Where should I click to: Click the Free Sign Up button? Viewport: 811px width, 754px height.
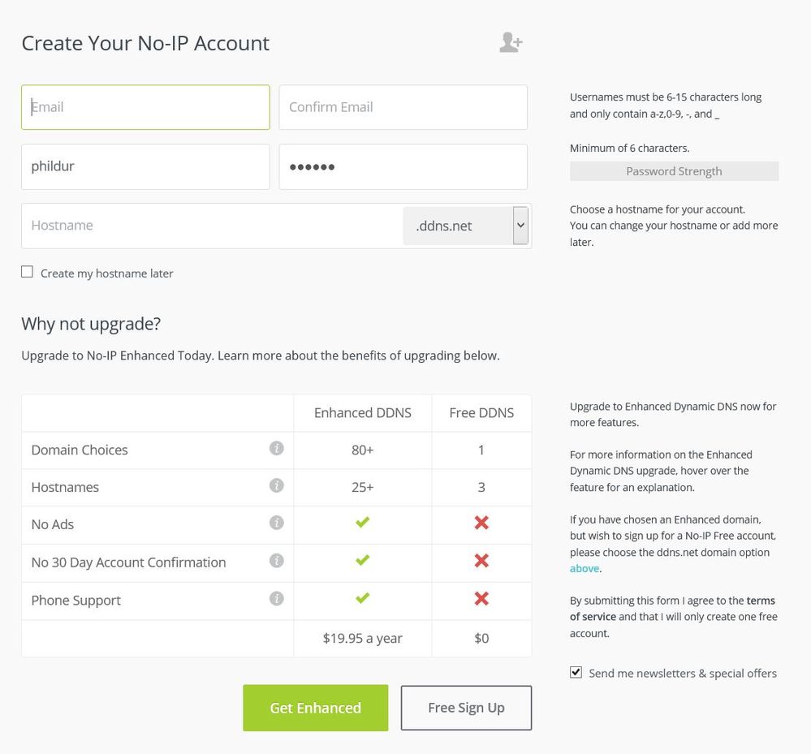coord(466,708)
